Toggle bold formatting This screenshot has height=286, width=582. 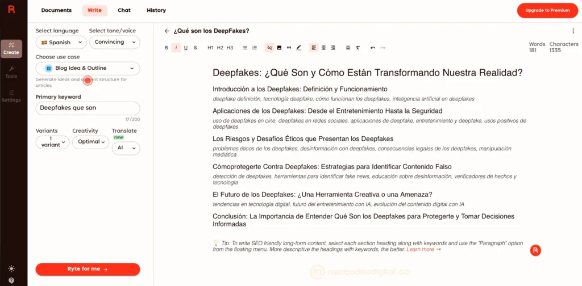click(x=167, y=48)
